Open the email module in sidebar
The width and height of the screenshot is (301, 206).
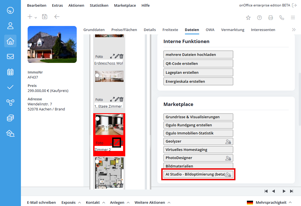(x=10, y=56)
